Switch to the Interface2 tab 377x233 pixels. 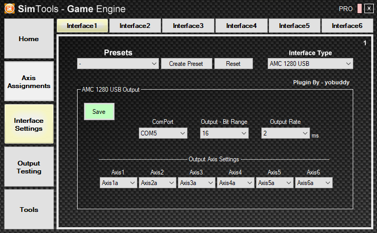(135, 25)
